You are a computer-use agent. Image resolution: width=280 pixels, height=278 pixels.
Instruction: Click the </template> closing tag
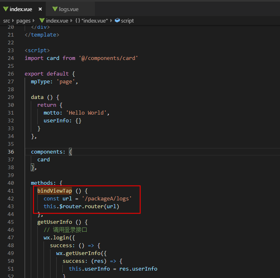point(42,35)
